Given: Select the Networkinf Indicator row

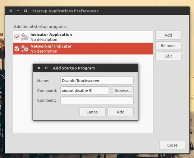Looking at the screenshot, I should (83, 48).
